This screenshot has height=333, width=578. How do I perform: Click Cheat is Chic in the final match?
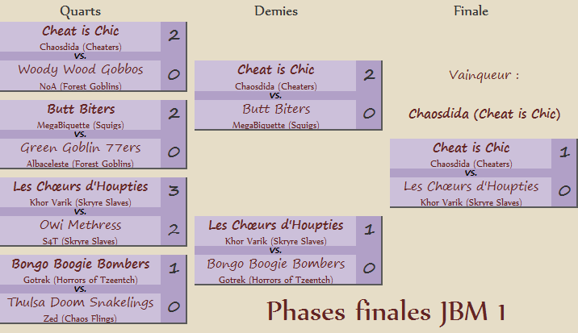pyautogui.click(x=471, y=148)
